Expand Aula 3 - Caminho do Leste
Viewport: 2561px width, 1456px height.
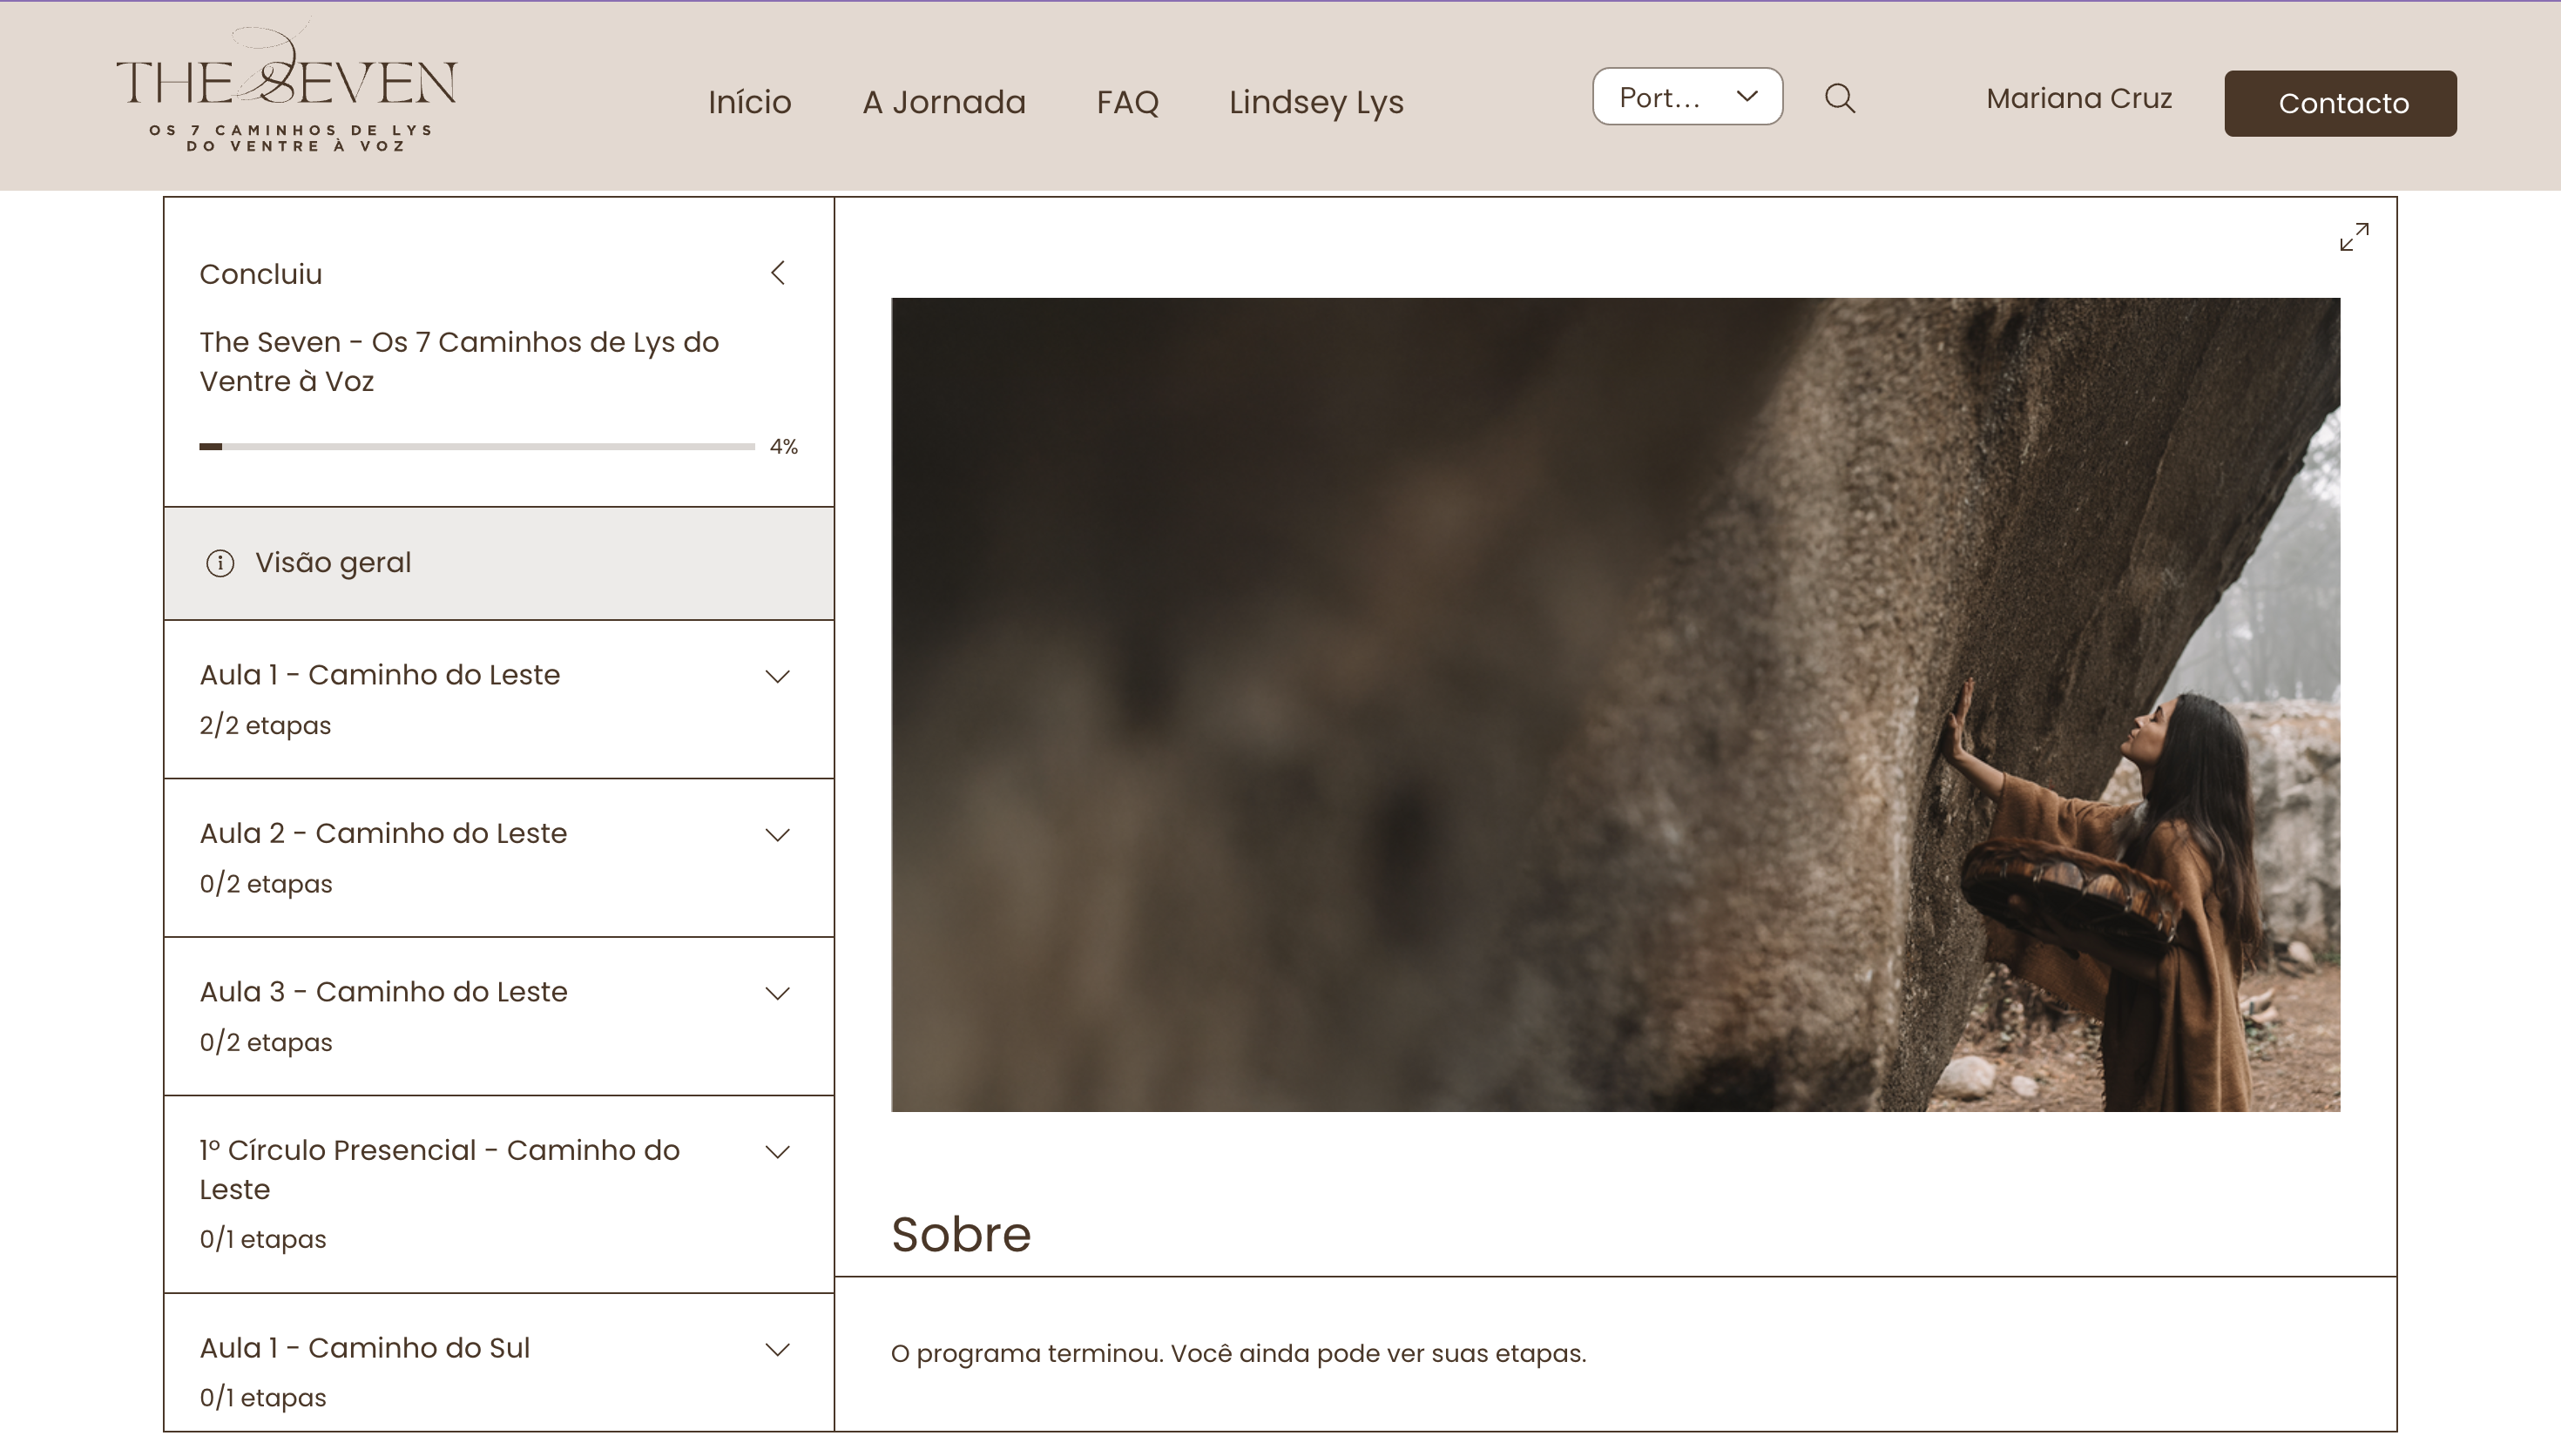pos(778,993)
